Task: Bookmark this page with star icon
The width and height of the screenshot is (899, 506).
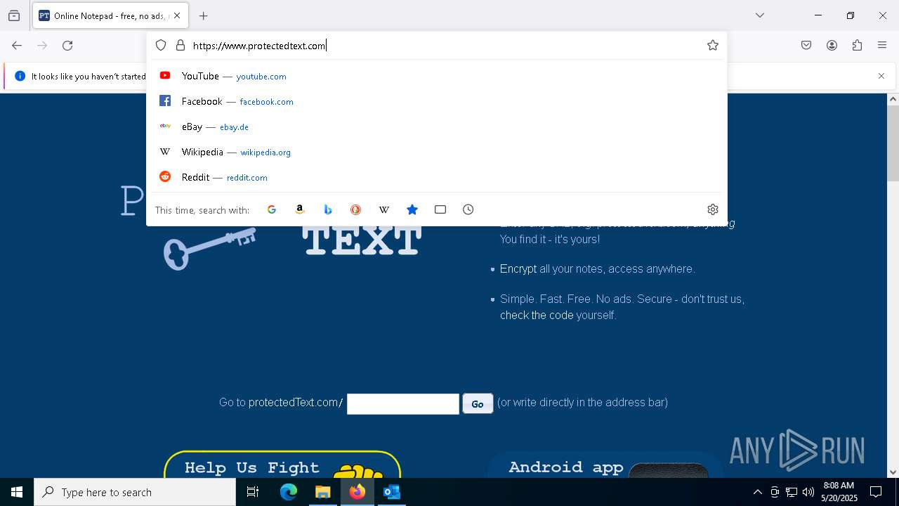Action: point(713,46)
